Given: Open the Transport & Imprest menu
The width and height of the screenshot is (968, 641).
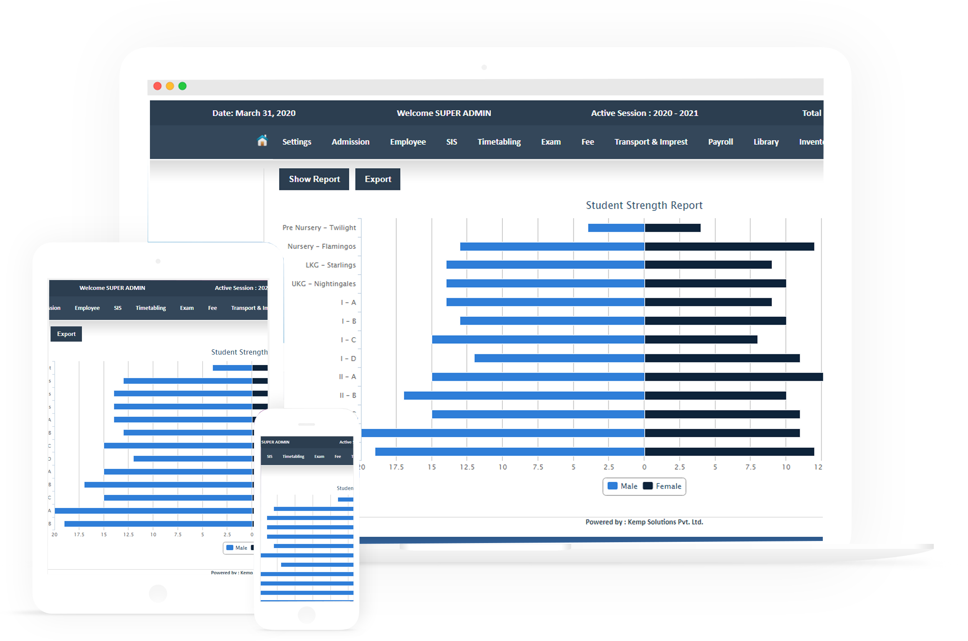Looking at the screenshot, I should coord(651,142).
